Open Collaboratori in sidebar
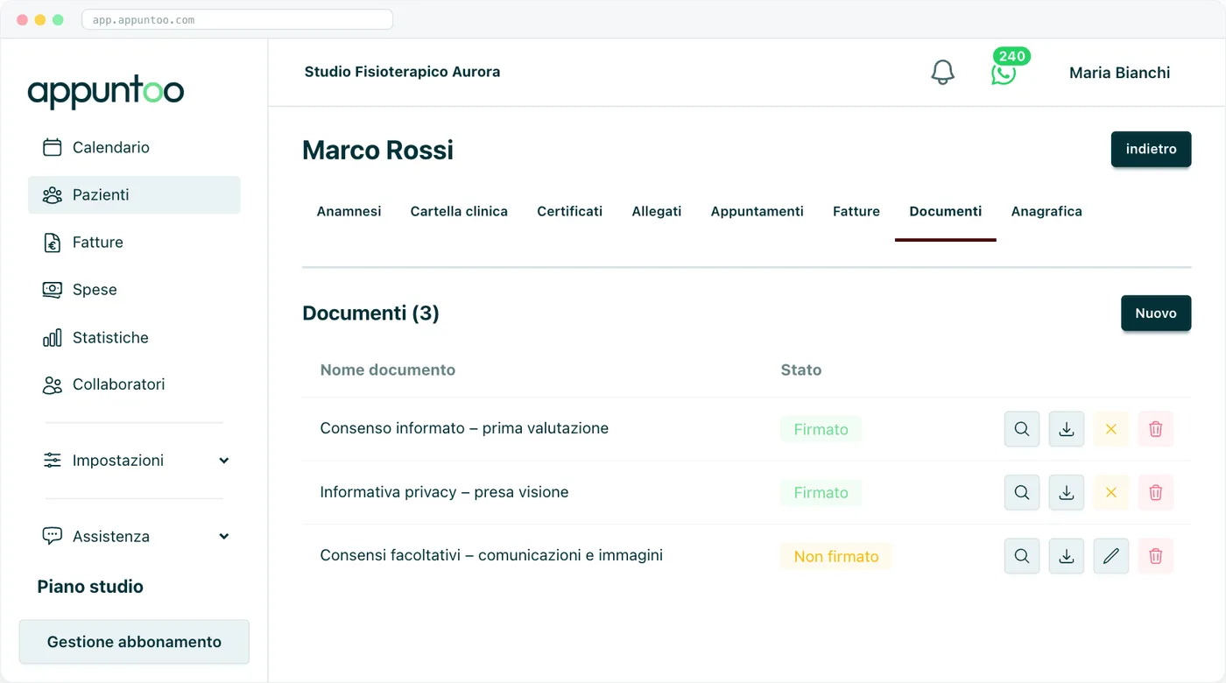Viewport: 1226px width, 683px height. [134, 384]
